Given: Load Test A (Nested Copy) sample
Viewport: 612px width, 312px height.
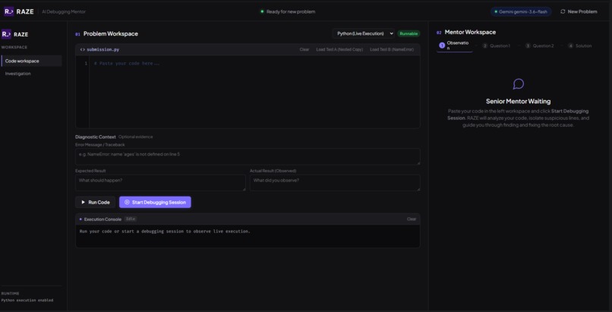Looking at the screenshot, I should (339, 49).
